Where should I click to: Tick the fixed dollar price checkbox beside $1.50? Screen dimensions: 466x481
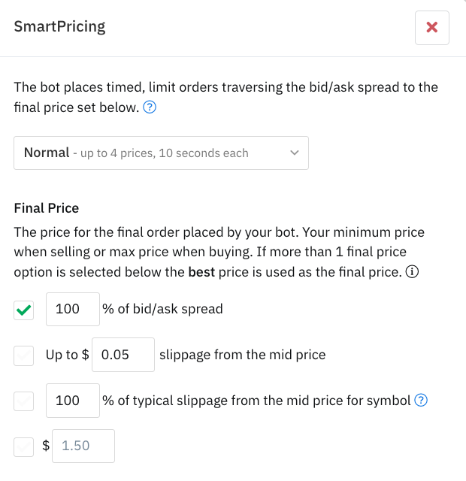[x=24, y=446]
